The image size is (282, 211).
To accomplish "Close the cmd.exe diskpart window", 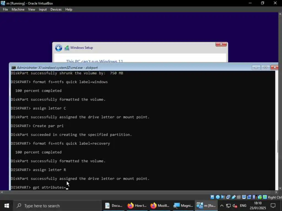I will (275, 68).
